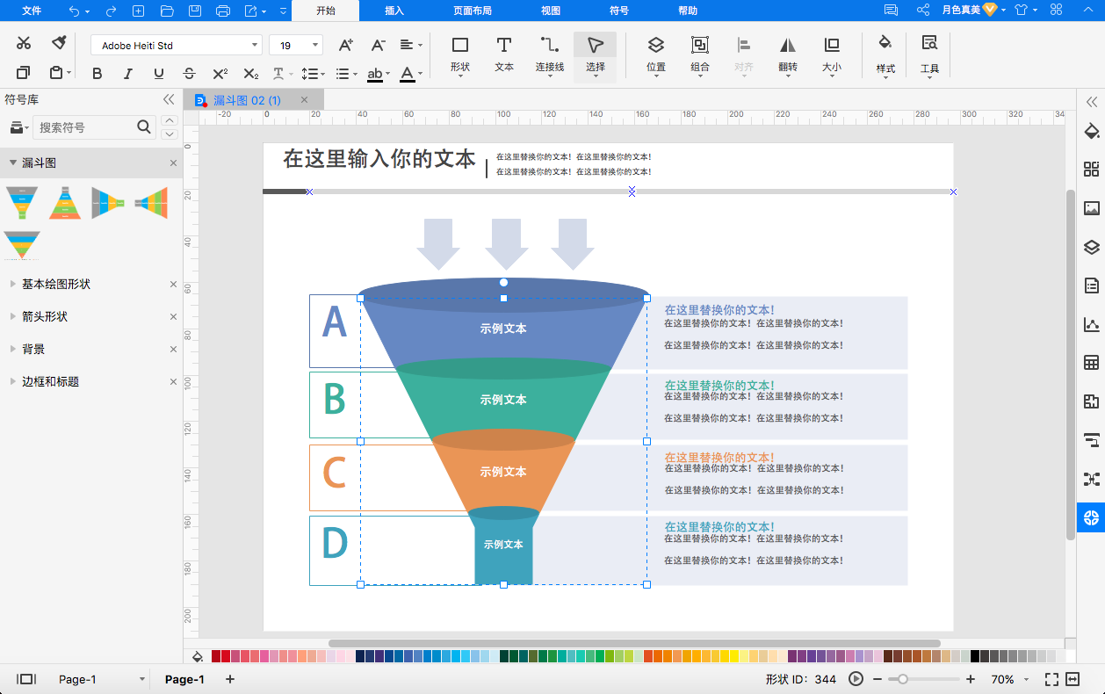Click the zoom out minus button
This screenshot has width=1105, height=694.
[877, 679]
